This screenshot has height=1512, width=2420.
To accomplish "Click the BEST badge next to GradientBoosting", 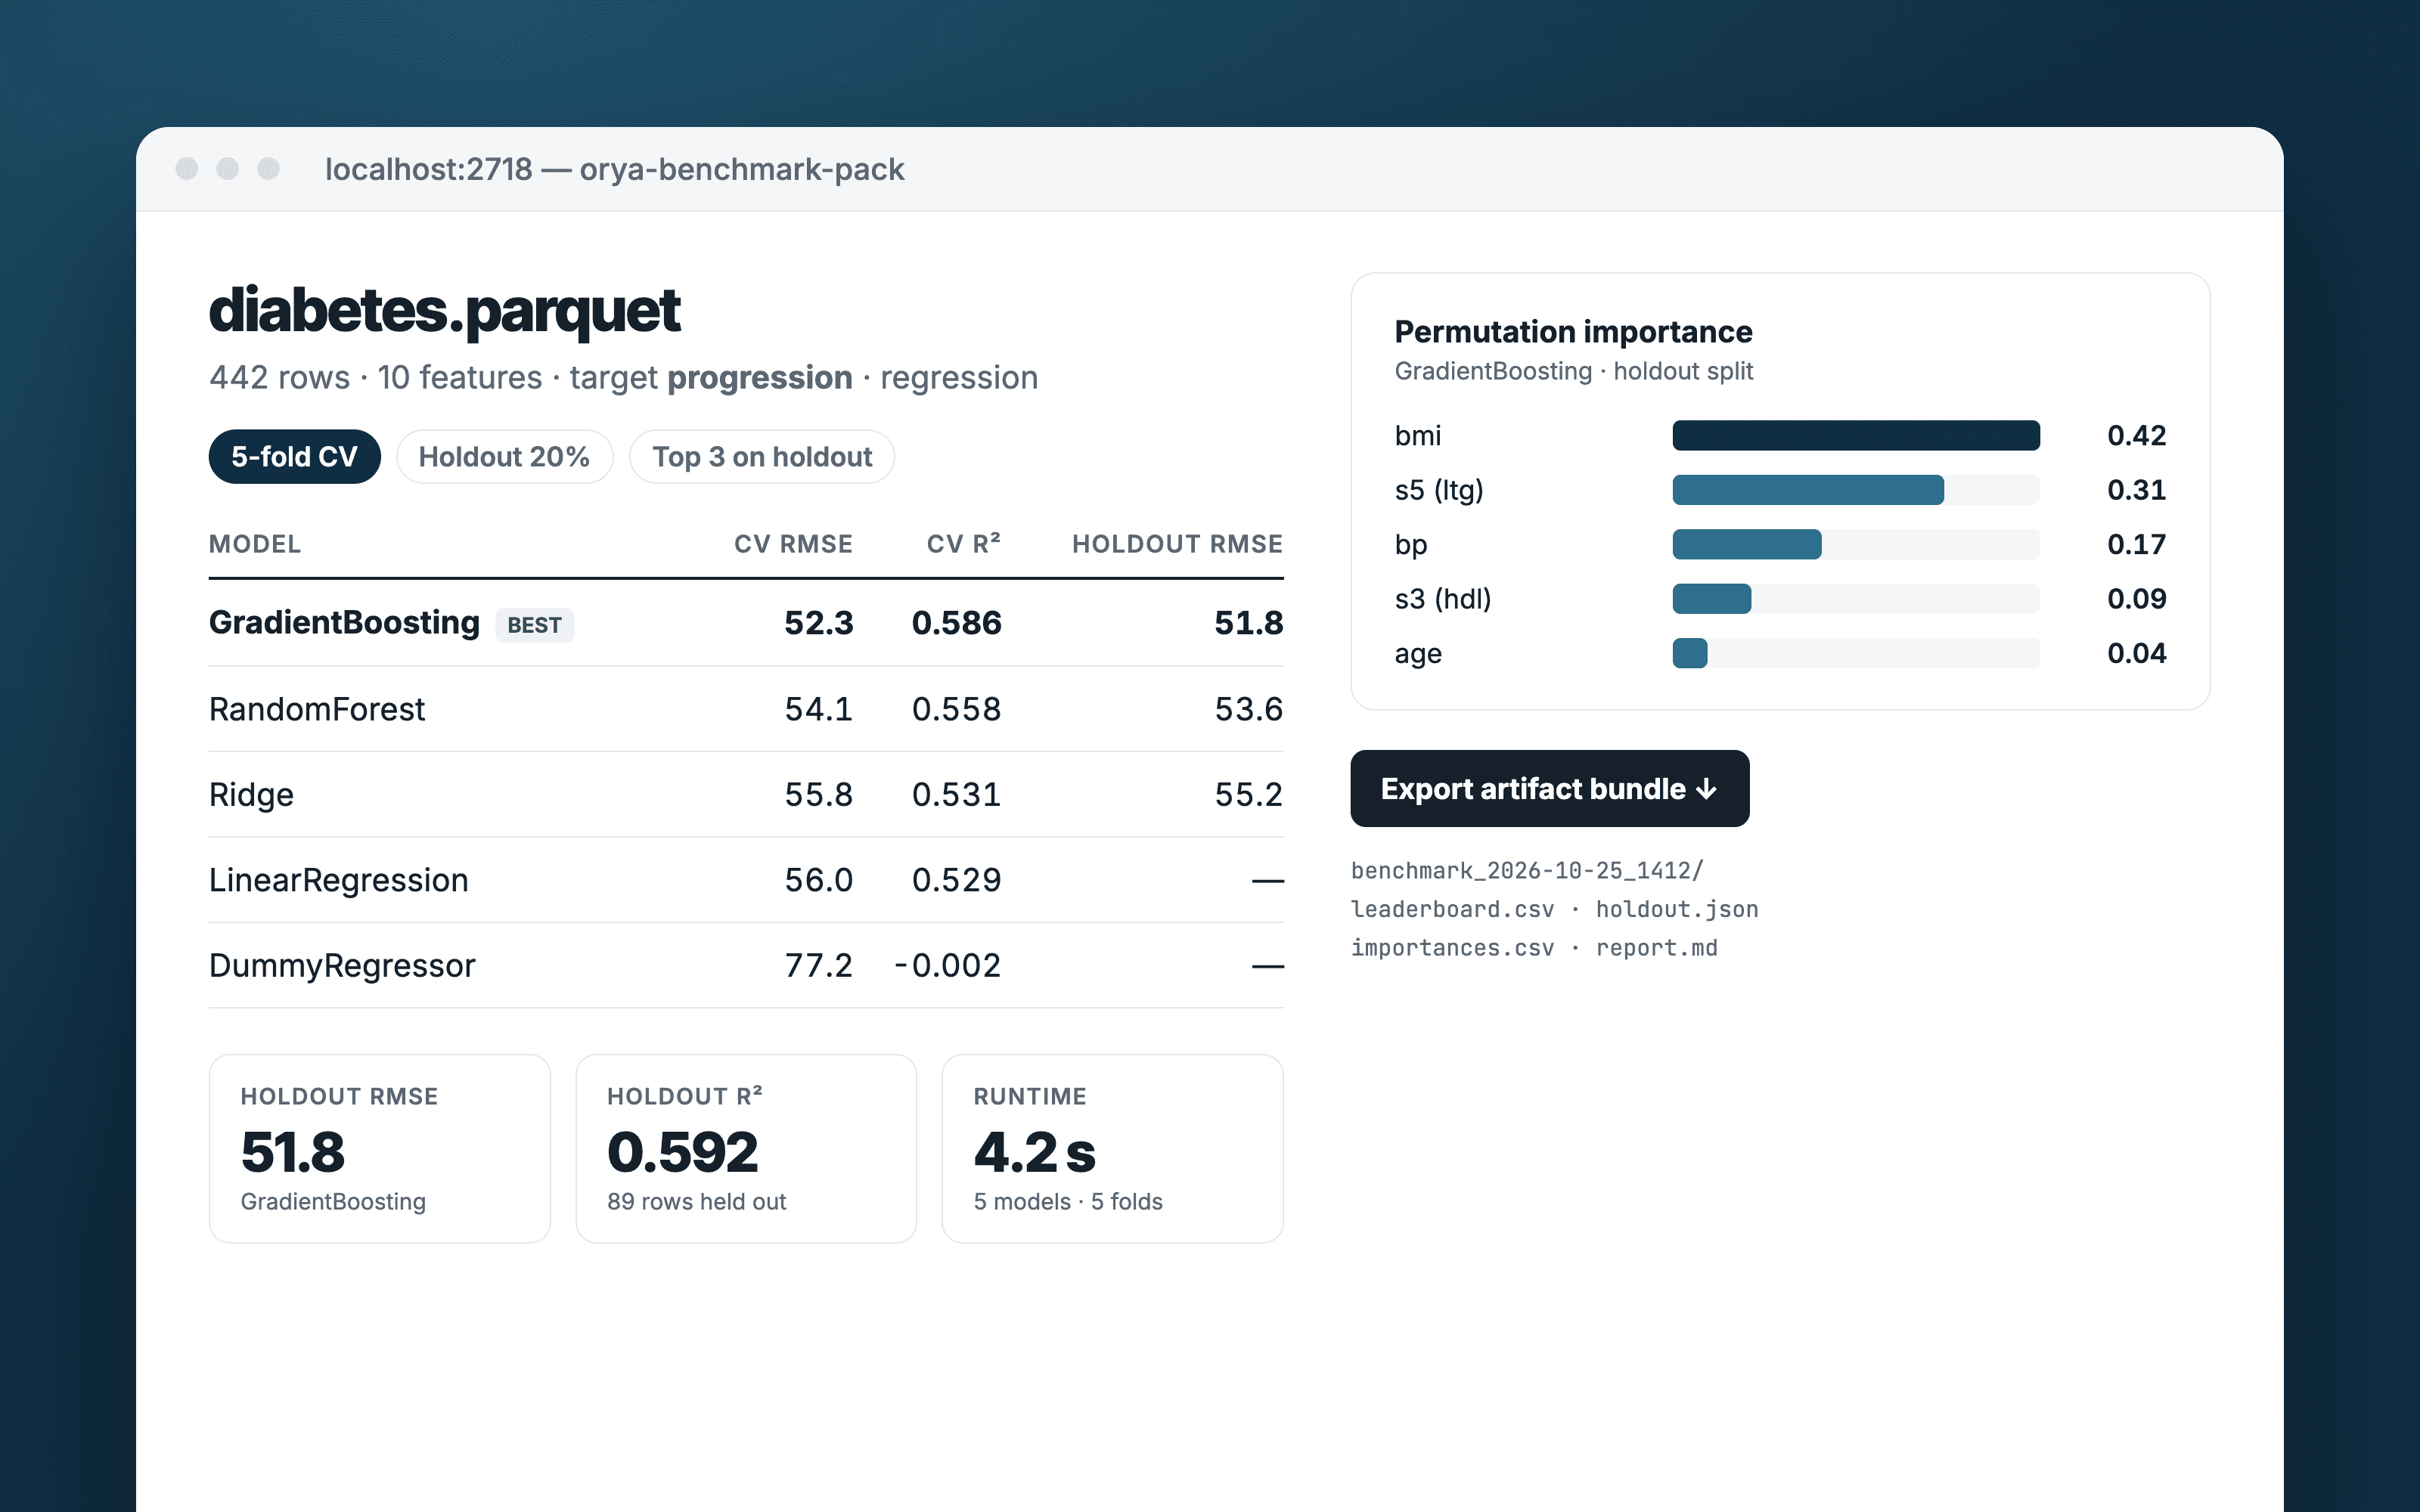I will click(534, 625).
